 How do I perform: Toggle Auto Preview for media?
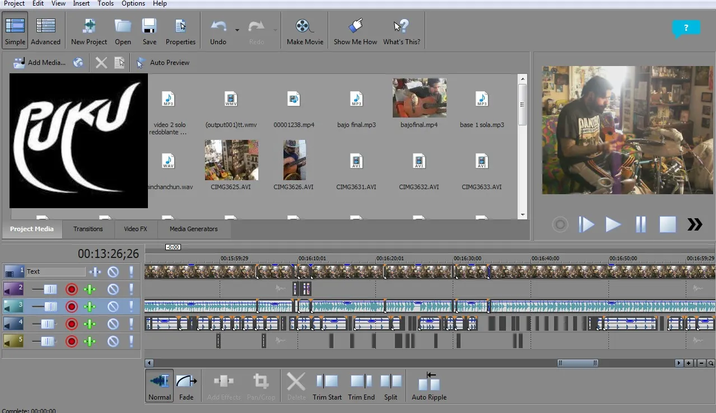[x=163, y=63]
